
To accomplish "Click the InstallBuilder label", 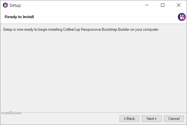I will [11, 113].
